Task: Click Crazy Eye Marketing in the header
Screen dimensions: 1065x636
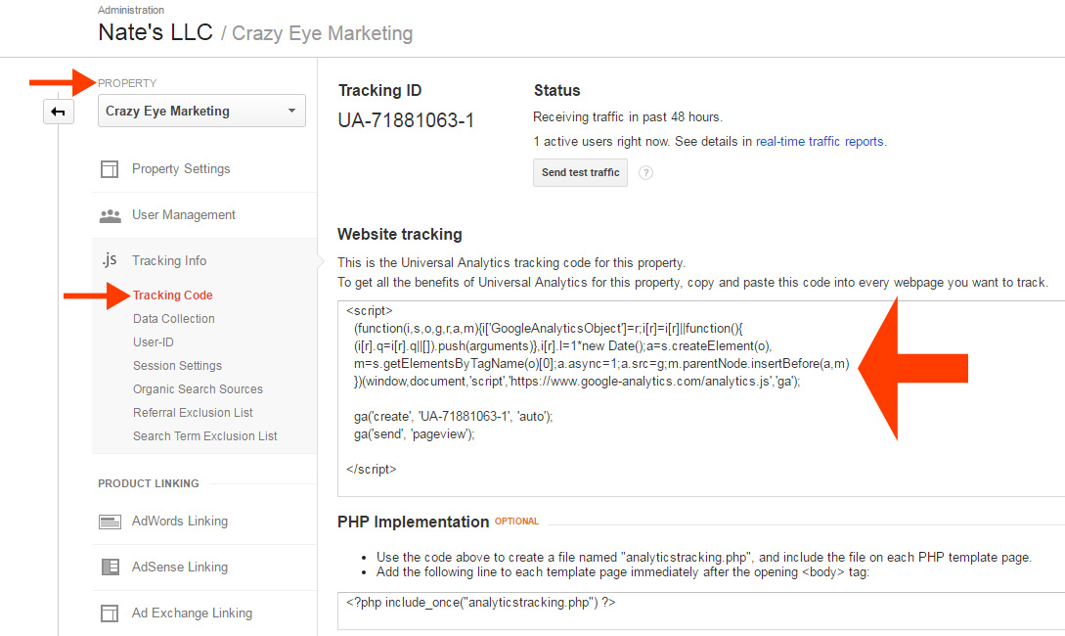Action: point(322,33)
